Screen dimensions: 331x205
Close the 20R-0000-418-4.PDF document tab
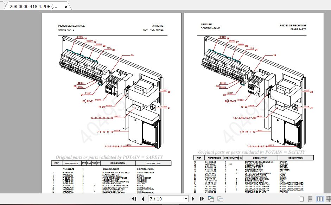[x=65, y=6]
